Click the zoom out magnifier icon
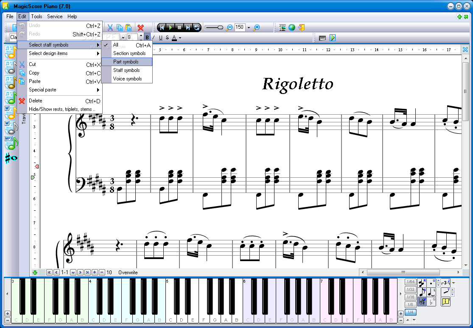The image size is (473, 328). pyautogui.click(x=229, y=28)
